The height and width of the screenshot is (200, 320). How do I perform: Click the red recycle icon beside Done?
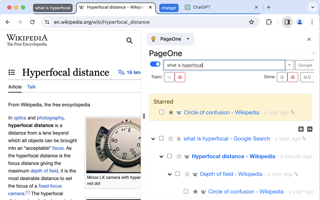(293, 77)
